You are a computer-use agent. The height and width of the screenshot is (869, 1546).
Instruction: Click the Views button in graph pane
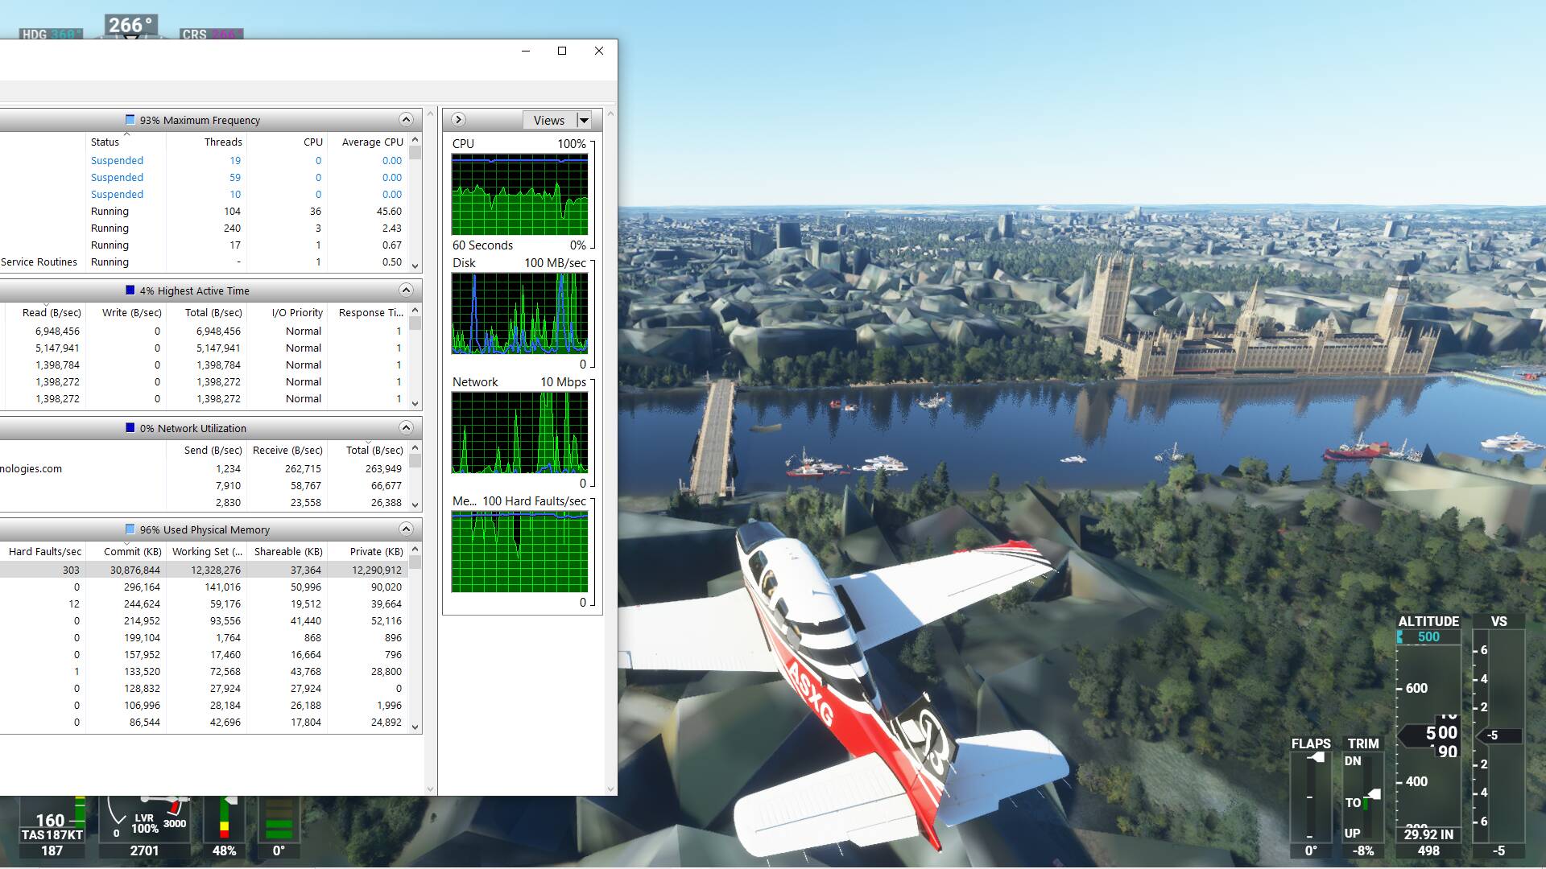tap(549, 121)
